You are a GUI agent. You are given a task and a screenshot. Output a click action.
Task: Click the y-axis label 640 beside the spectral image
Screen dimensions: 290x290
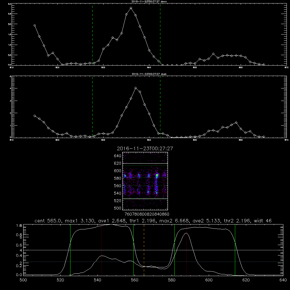point(118,156)
